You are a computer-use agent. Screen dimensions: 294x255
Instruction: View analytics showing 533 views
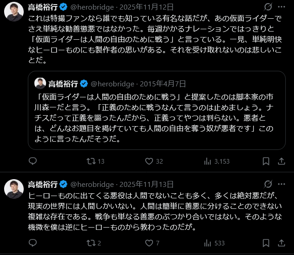click(207, 243)
